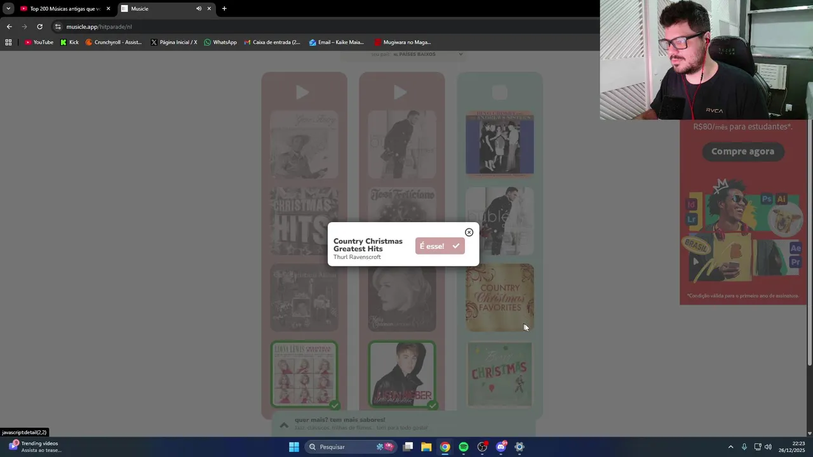Pick the Merry Christmas green album cover
This screenshot has height=457, width=813.
point(500,374)
